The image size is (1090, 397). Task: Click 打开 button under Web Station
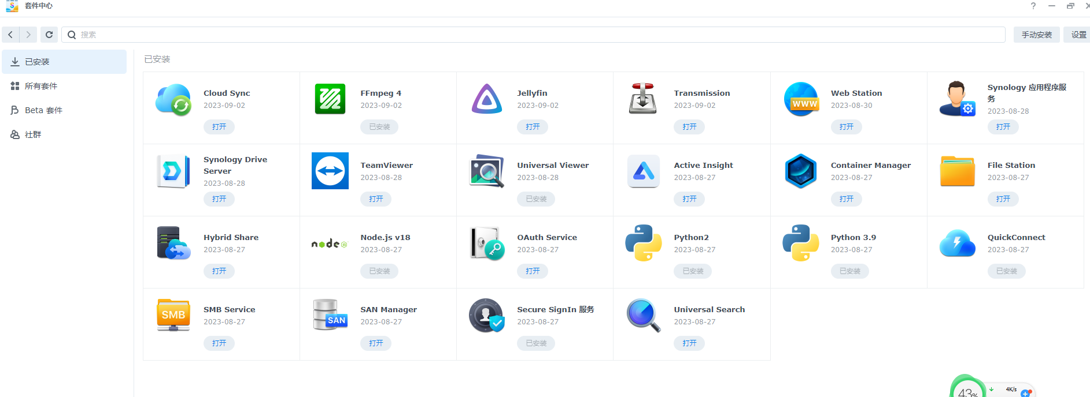[x=846, y=127]
